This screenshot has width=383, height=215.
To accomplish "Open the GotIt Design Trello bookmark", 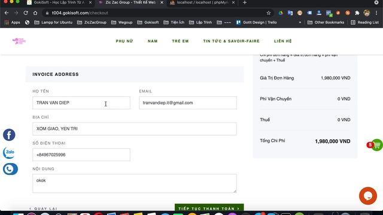I will (257, 23).
